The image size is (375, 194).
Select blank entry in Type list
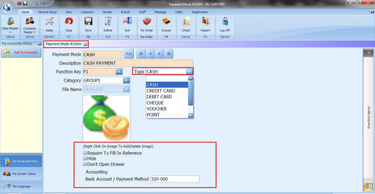pyautogui.click(x=167, y=79)
